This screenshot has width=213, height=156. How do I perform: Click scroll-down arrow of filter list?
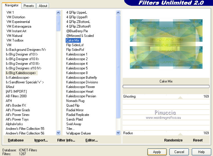(x=118, y=132)
